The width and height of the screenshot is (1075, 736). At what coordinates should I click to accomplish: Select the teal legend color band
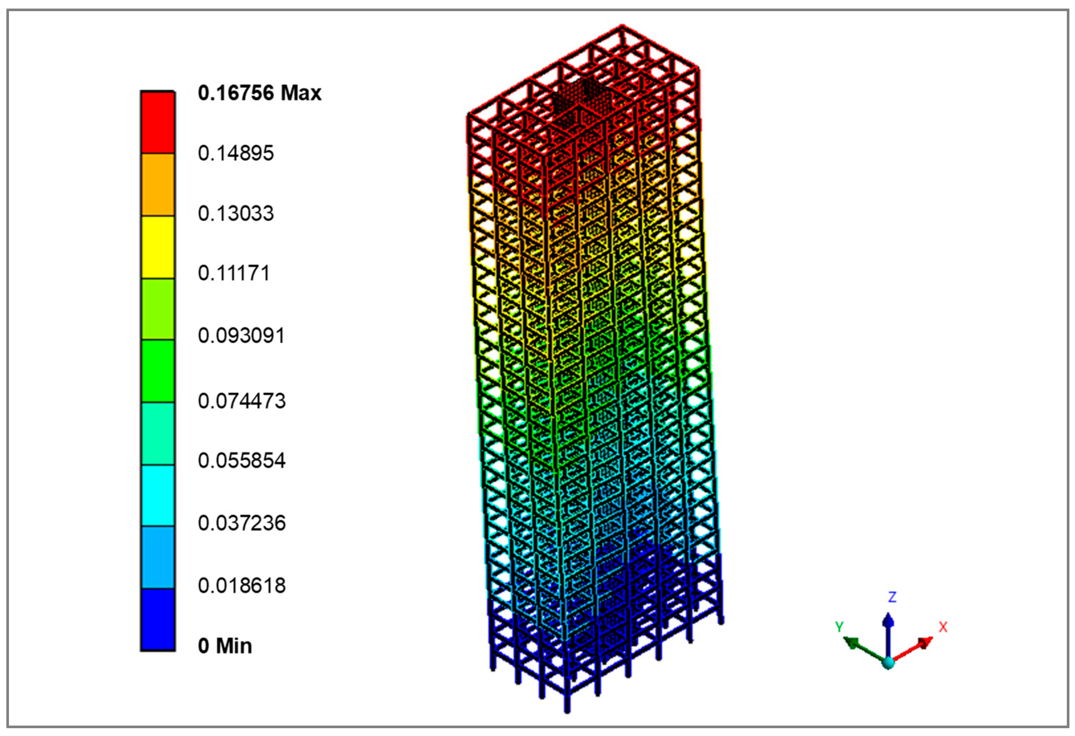coord(158,433)
